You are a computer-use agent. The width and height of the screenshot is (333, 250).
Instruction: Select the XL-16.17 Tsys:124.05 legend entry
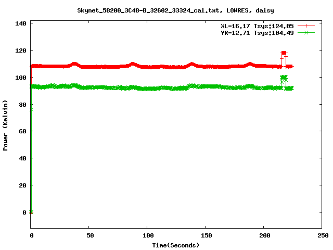point(257,26)
